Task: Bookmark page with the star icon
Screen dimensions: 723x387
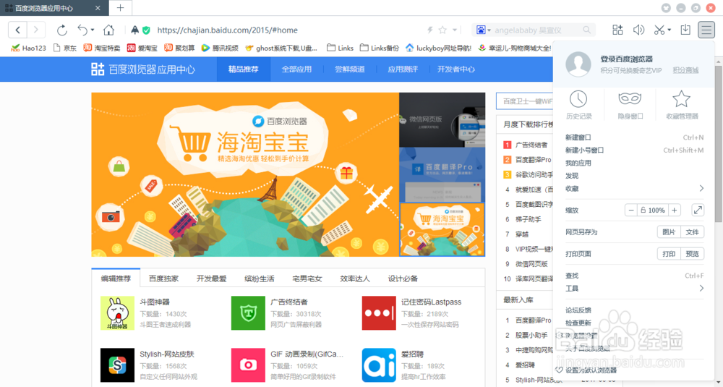Action: point(442,30)
